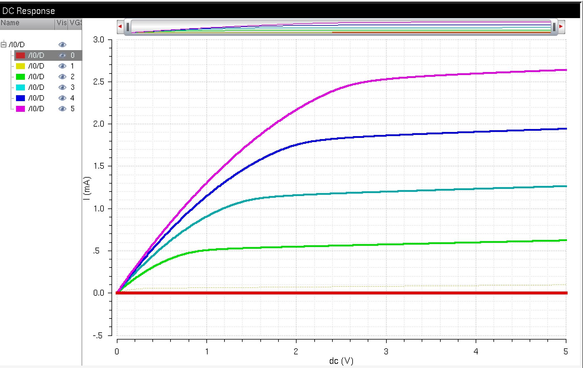Viewport: 583px width, 368px height.
Task: Click the cyan color swatch for trace 3
Action: pyautogui.click(x=20, y=87)
